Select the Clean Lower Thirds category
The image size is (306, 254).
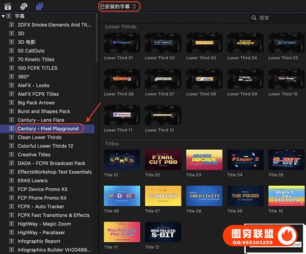(x=39, y=137)
